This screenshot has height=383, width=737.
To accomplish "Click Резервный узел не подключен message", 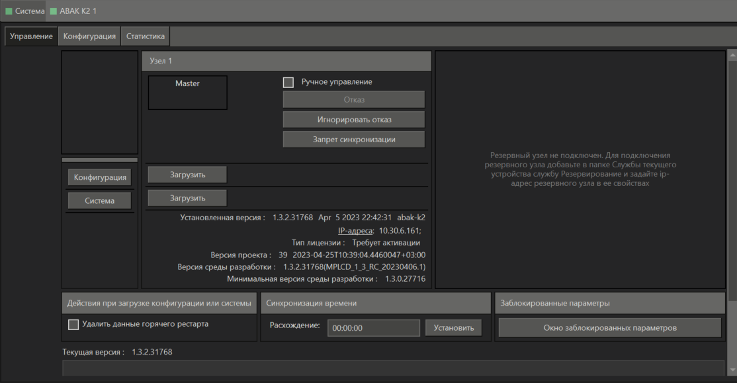I will click(580, 169).
